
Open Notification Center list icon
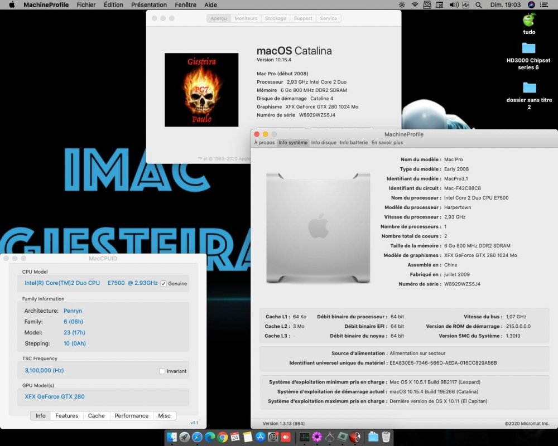[544, 4]
